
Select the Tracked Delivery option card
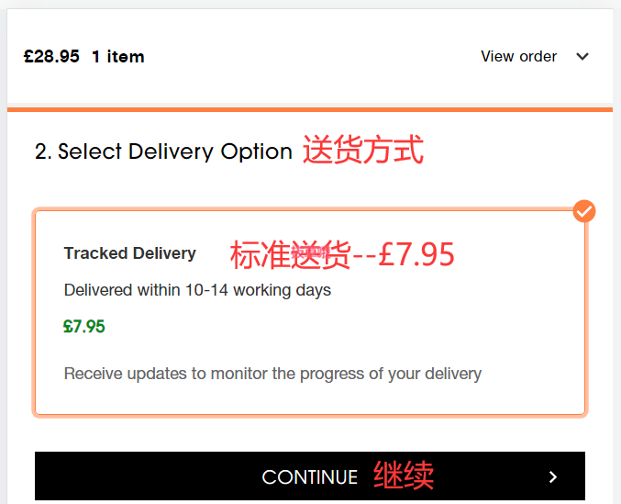click(310, 312)
